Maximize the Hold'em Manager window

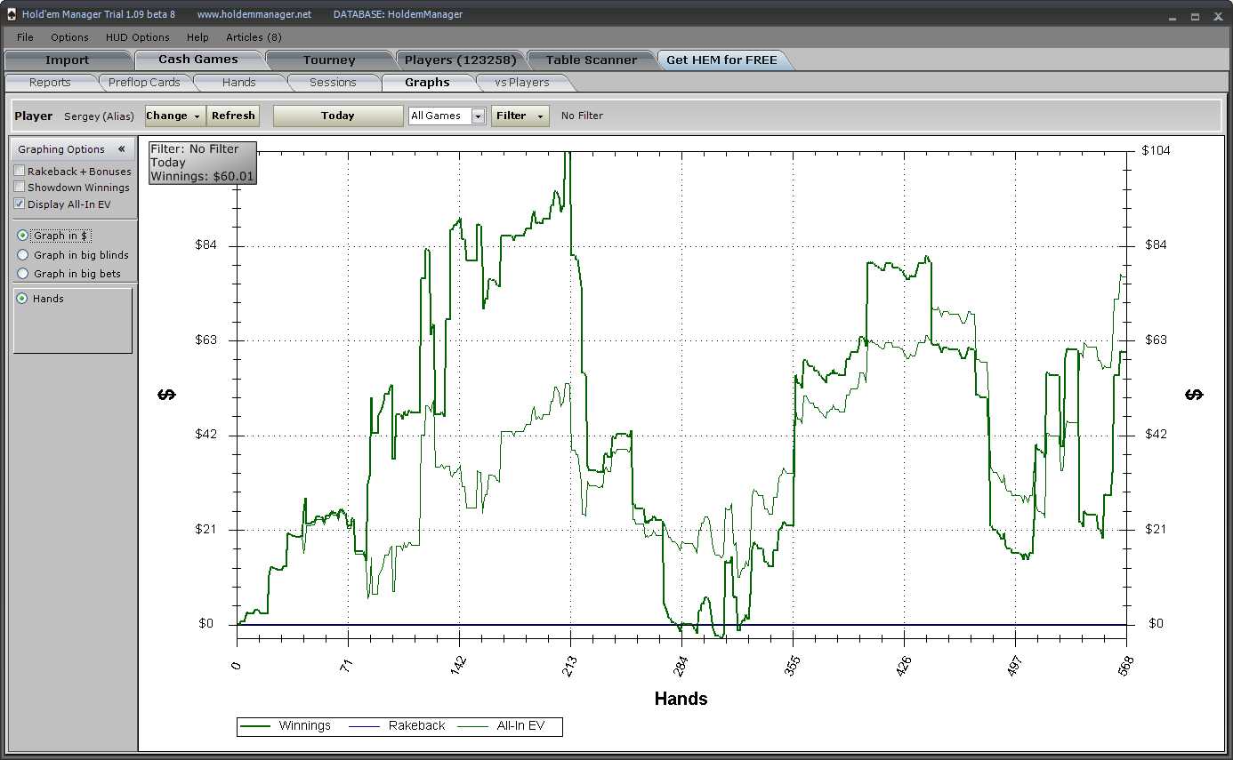[x=1195, y=16]
